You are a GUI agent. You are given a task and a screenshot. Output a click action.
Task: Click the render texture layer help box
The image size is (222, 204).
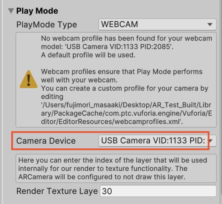point(116,168)
